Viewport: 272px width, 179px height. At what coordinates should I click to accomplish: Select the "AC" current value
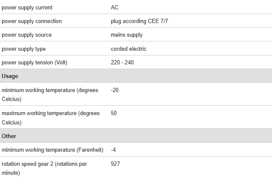(115, 8)
